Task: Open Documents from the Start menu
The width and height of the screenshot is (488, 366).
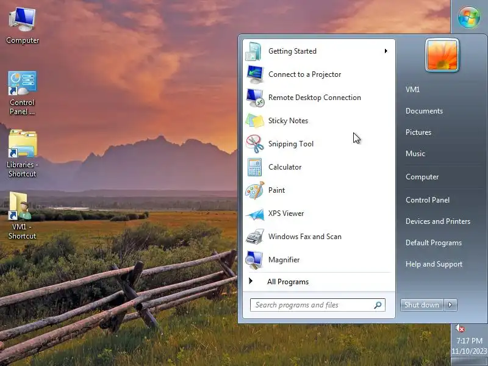Action: (x=424, y=111)
